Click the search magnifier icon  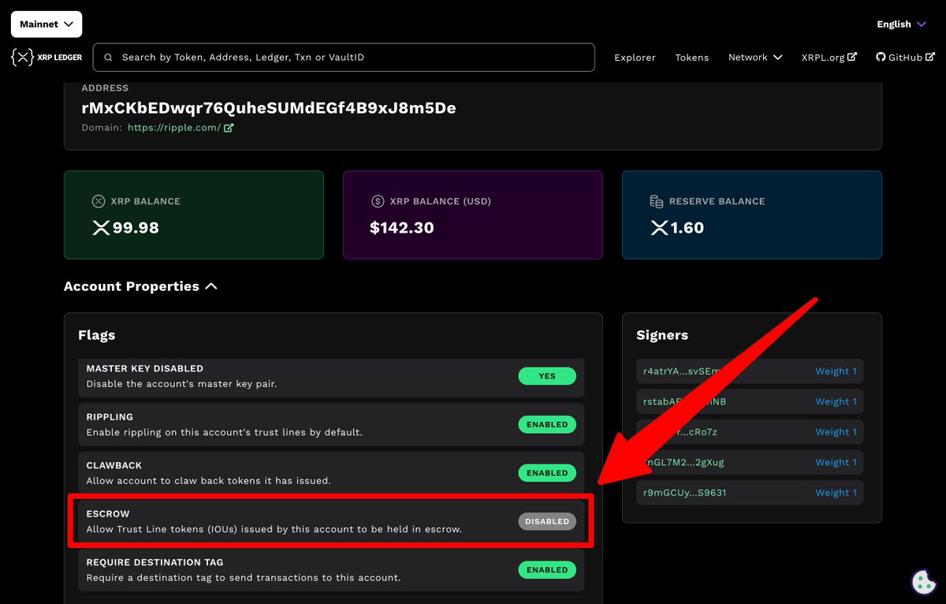(108, 58)
